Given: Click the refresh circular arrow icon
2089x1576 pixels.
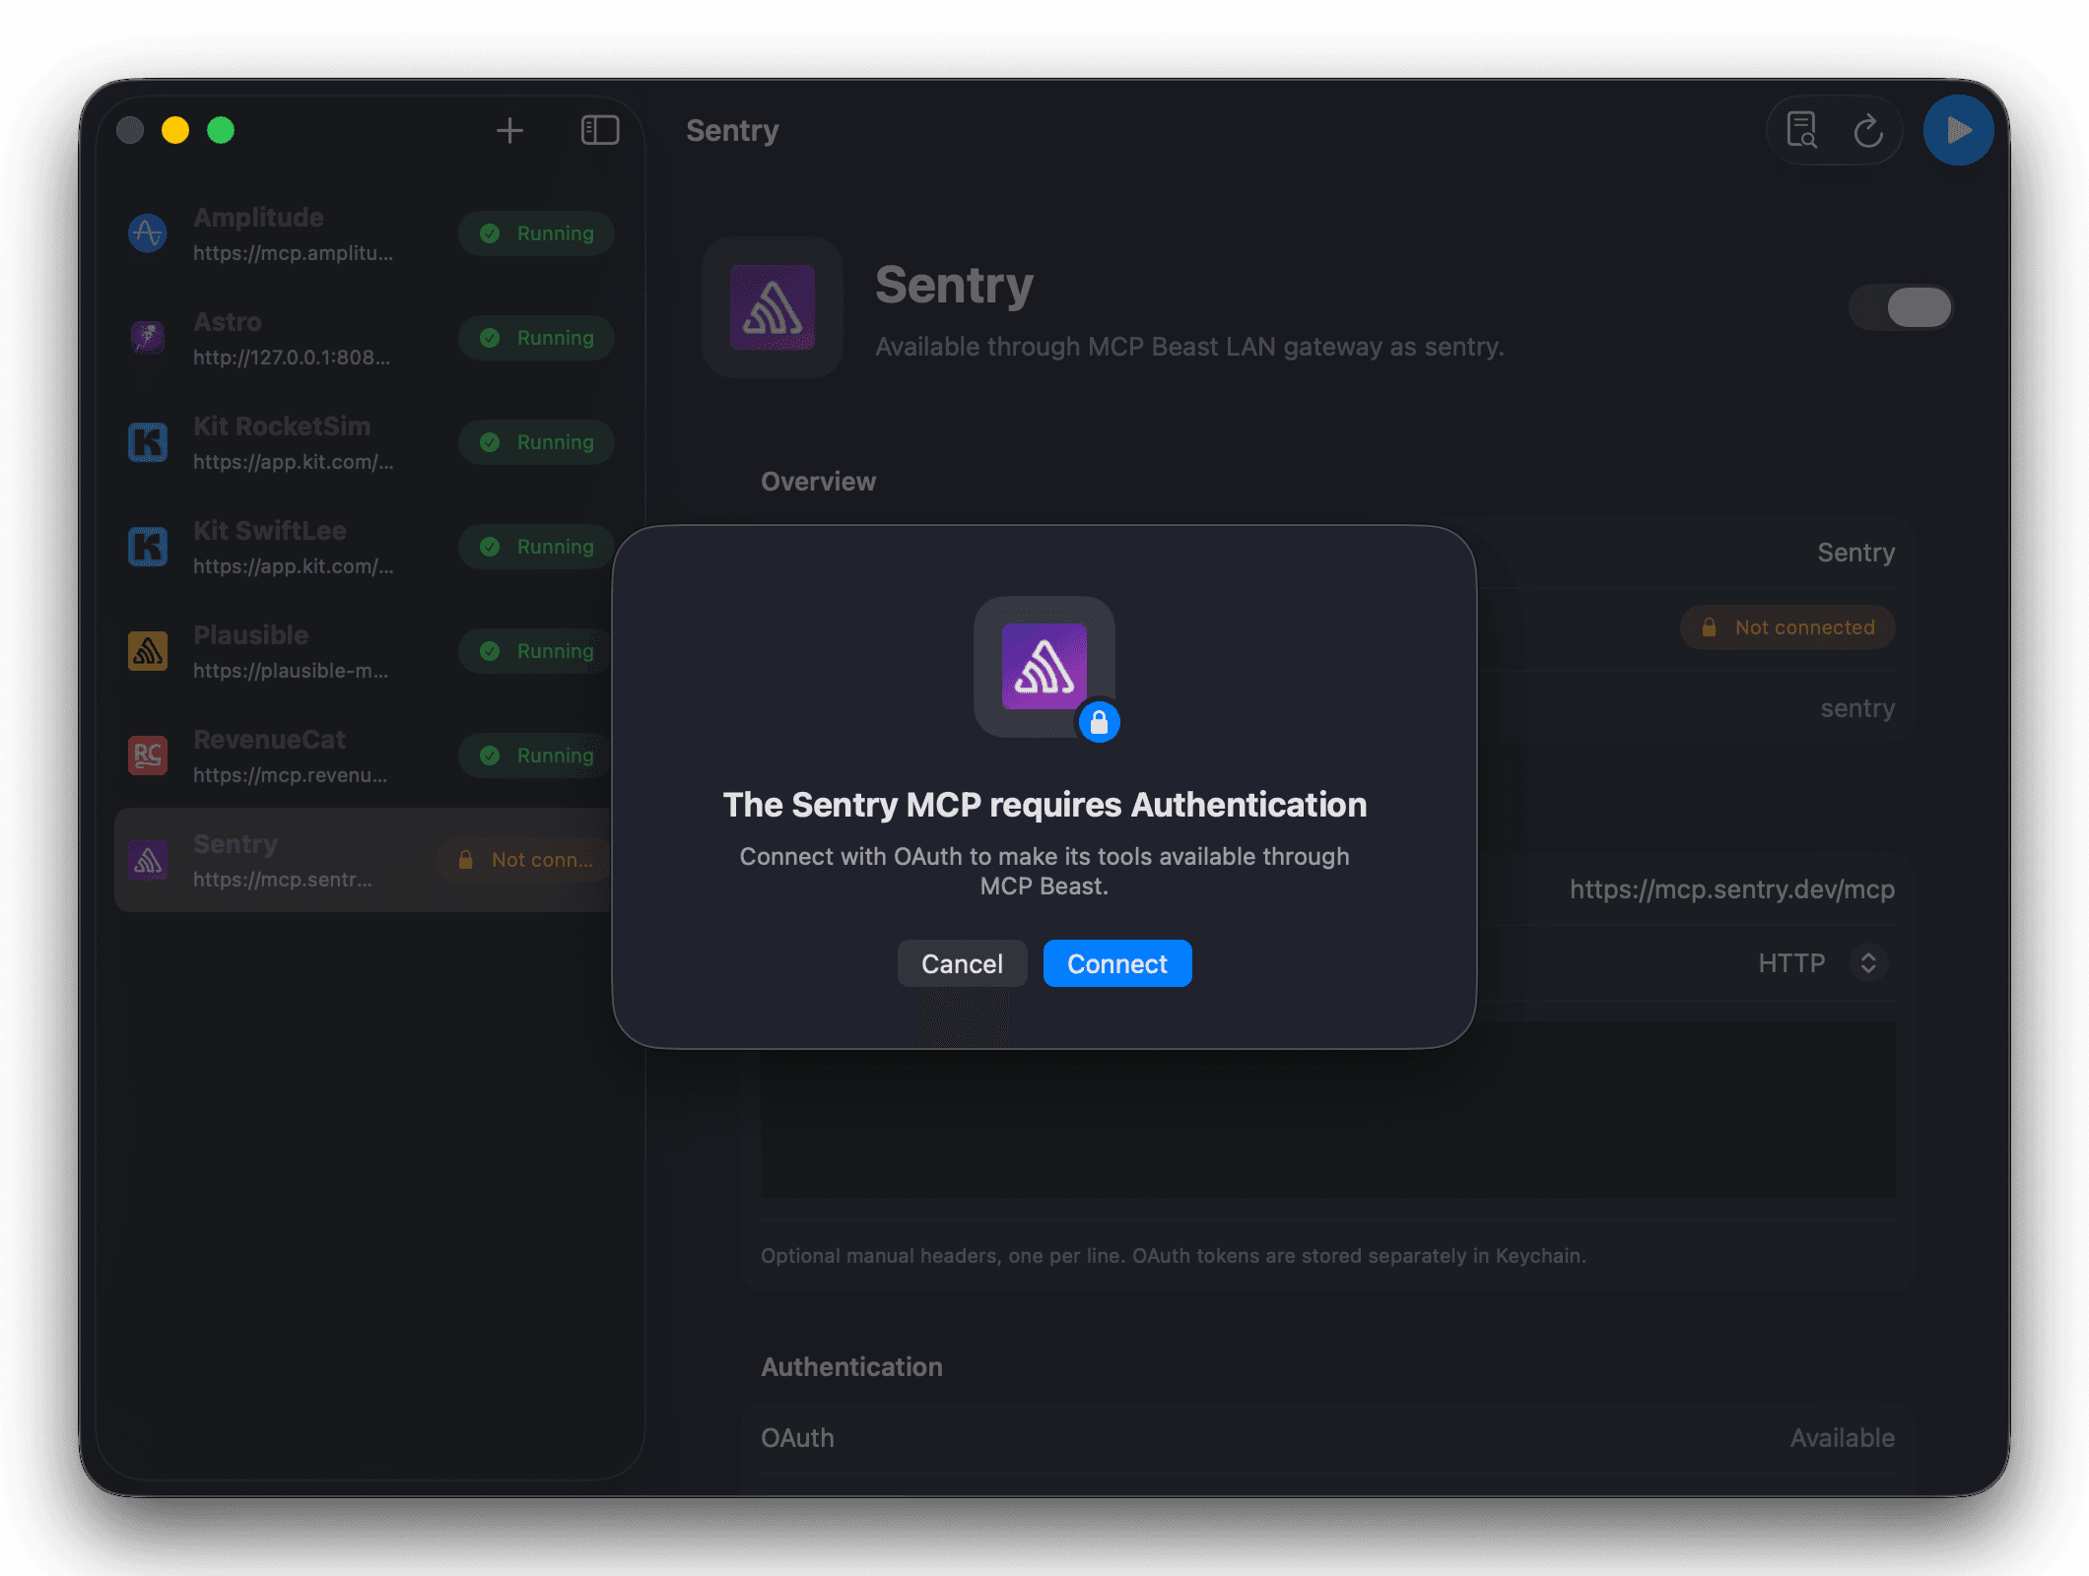Looking at the screenshot, I should [x=1868, y=130].
